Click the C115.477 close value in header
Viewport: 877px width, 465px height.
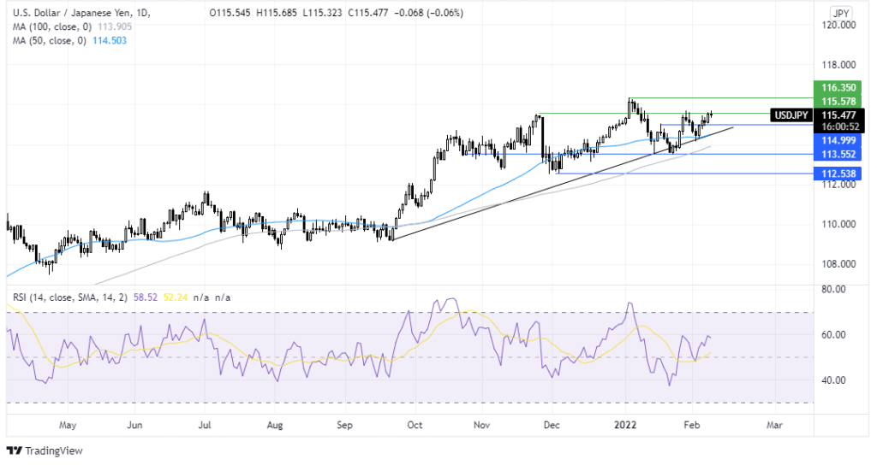pos(367,12)
